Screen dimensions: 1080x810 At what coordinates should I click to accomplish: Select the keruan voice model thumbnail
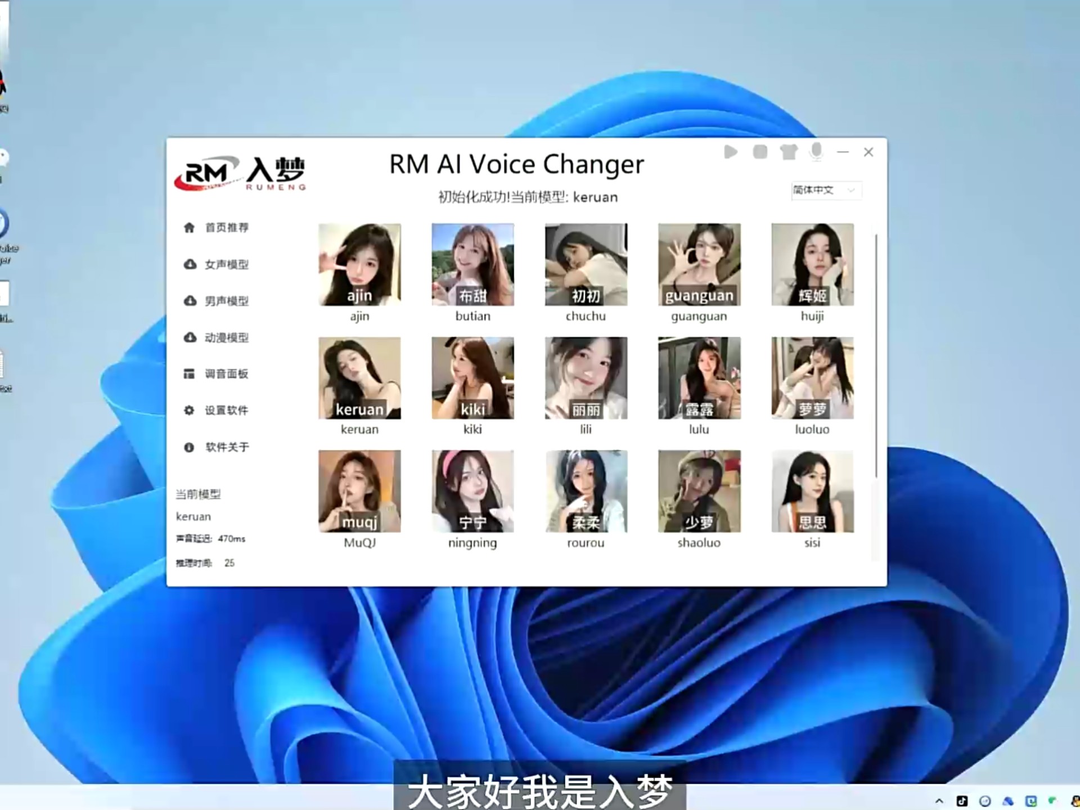359,378
